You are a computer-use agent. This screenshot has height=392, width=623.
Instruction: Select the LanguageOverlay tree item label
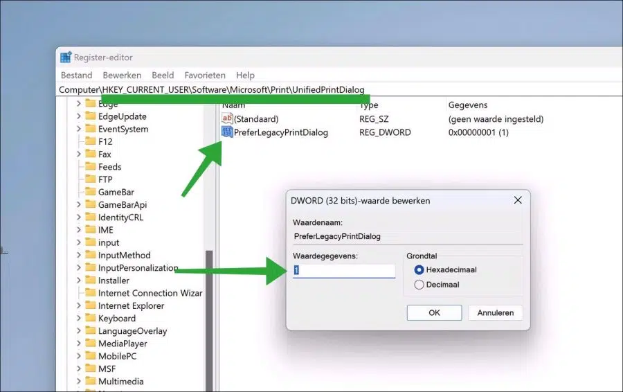coord(132,331)
